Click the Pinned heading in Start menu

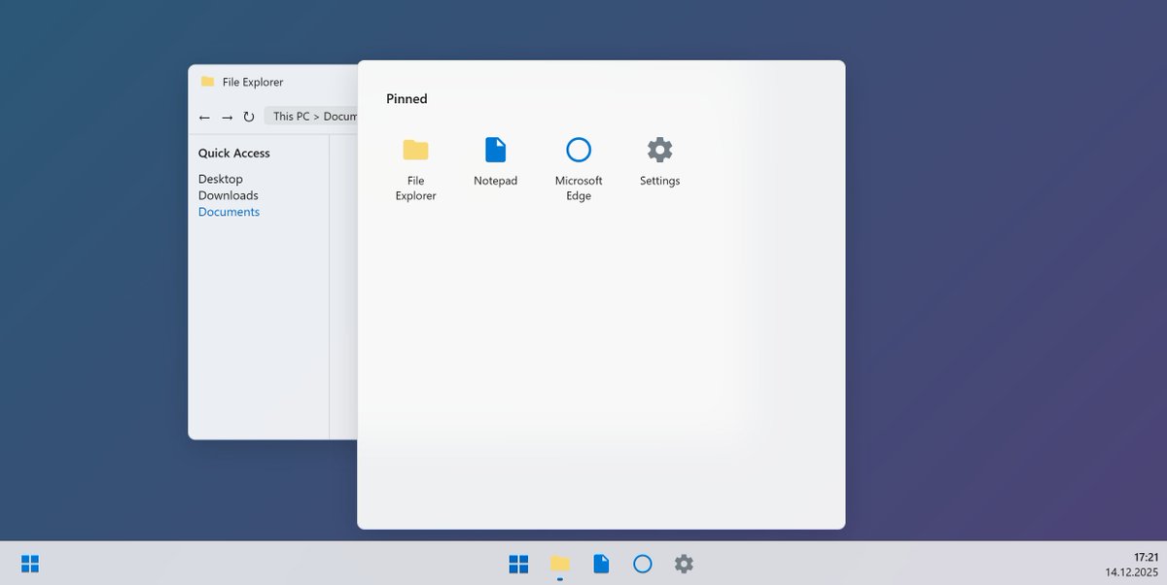[x=407, y=99]
